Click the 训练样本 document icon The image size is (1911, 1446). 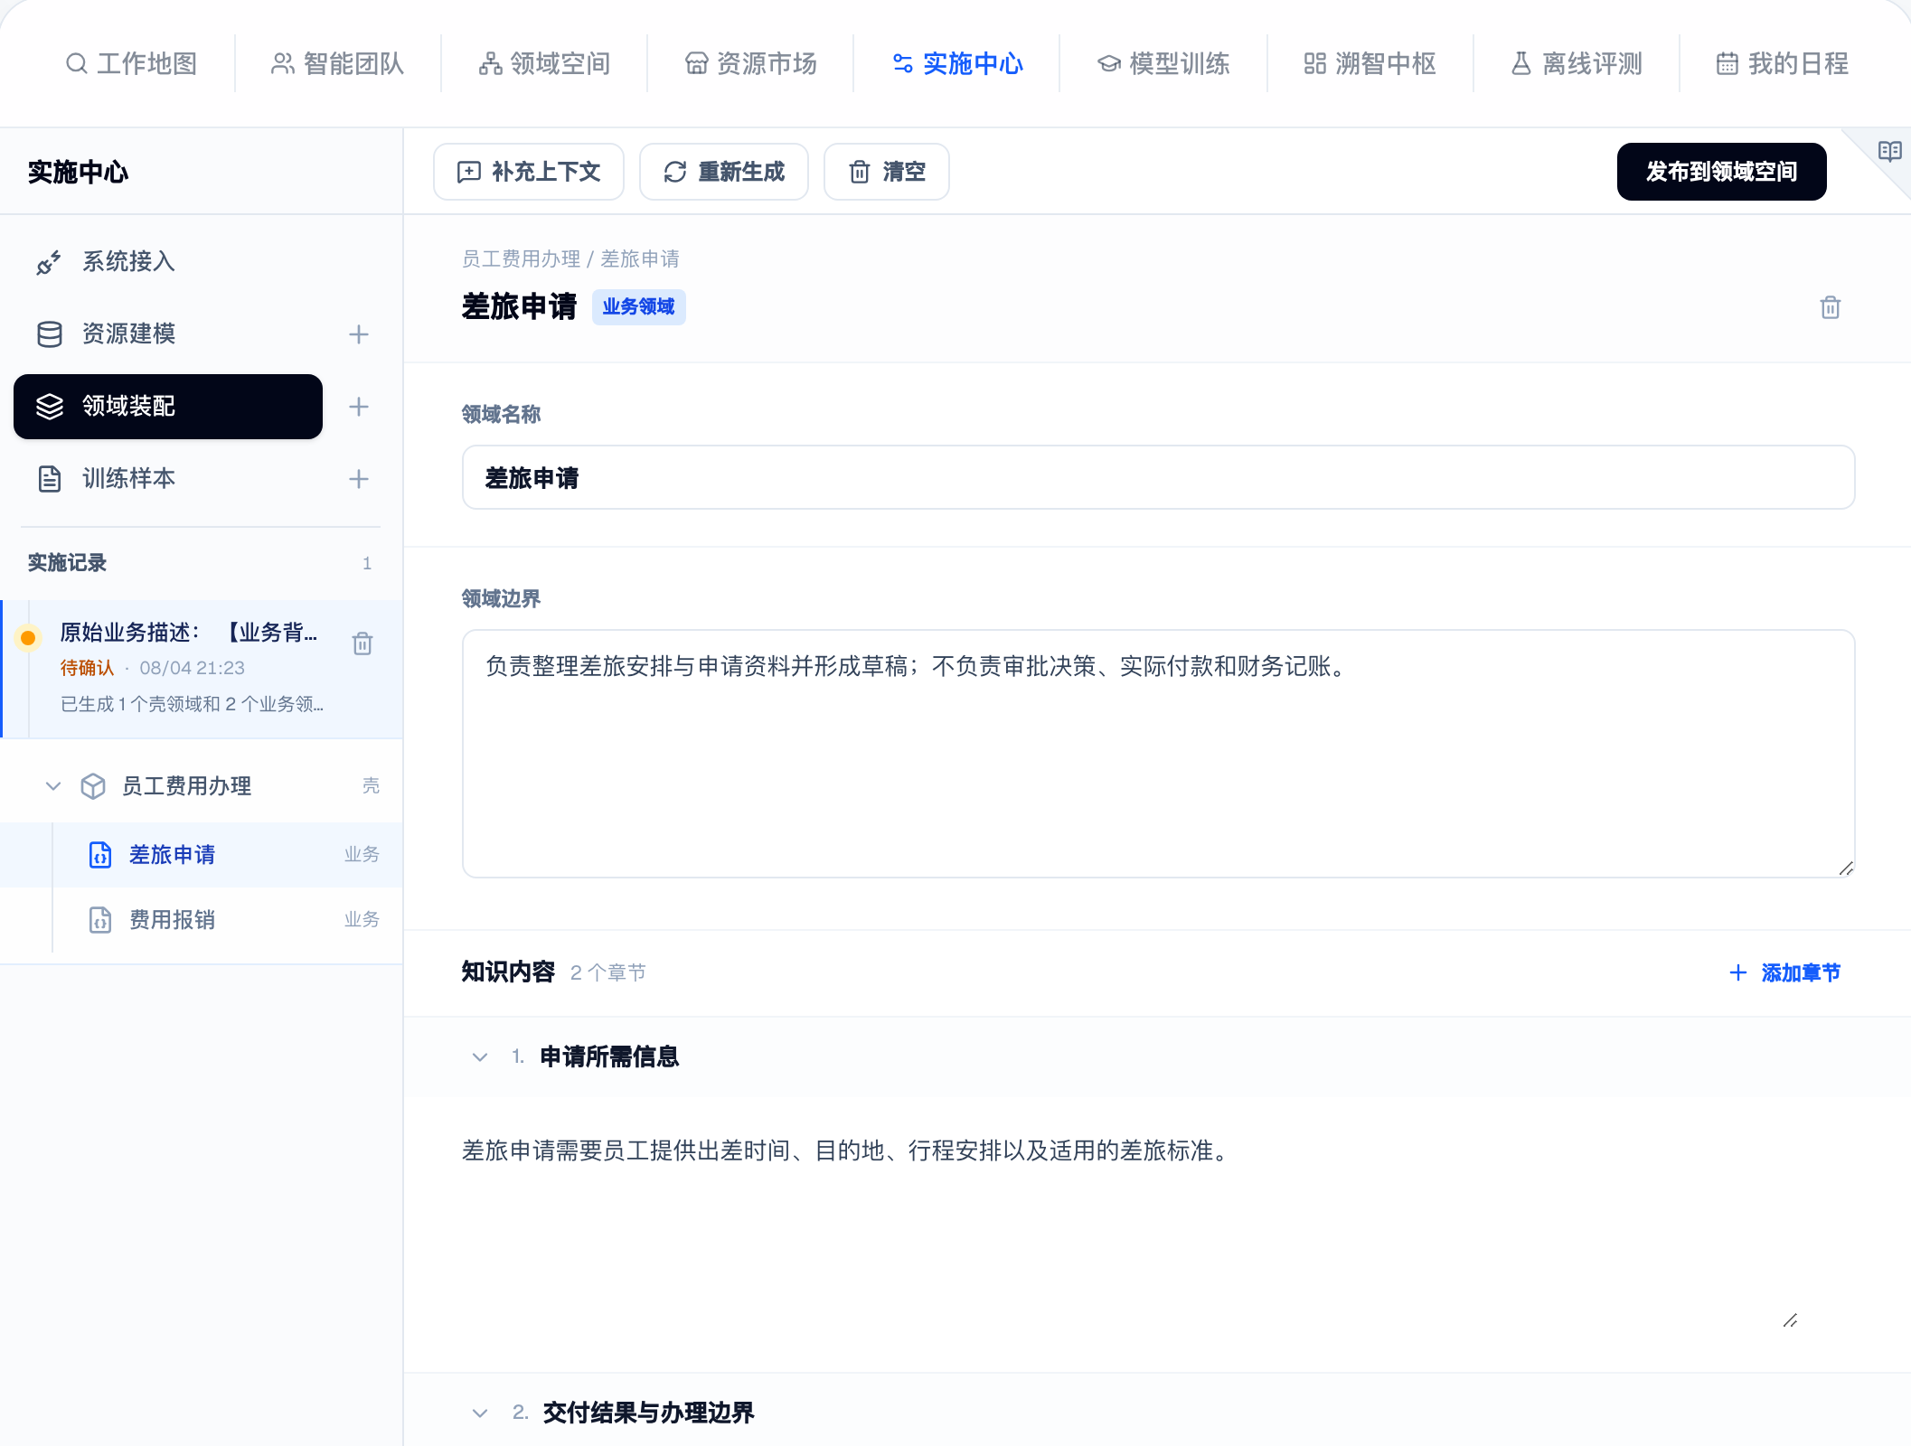[x=50, y=479]
